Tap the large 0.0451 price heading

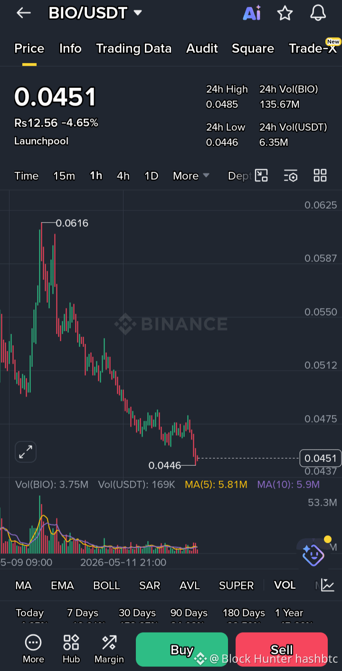[x=55, y=97]
